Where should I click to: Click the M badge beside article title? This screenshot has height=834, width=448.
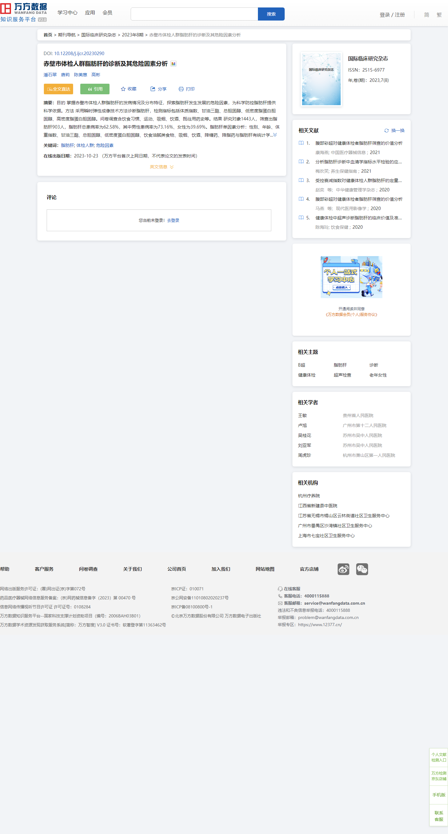click(174, 64)
